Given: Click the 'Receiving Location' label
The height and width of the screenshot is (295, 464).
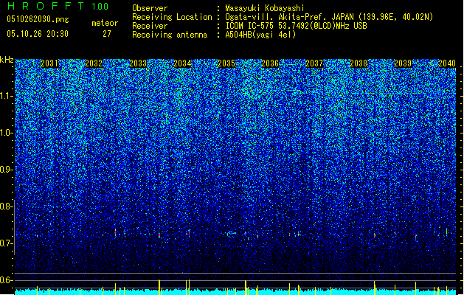Looking at the screenshot, I should [x=172, y=17].
